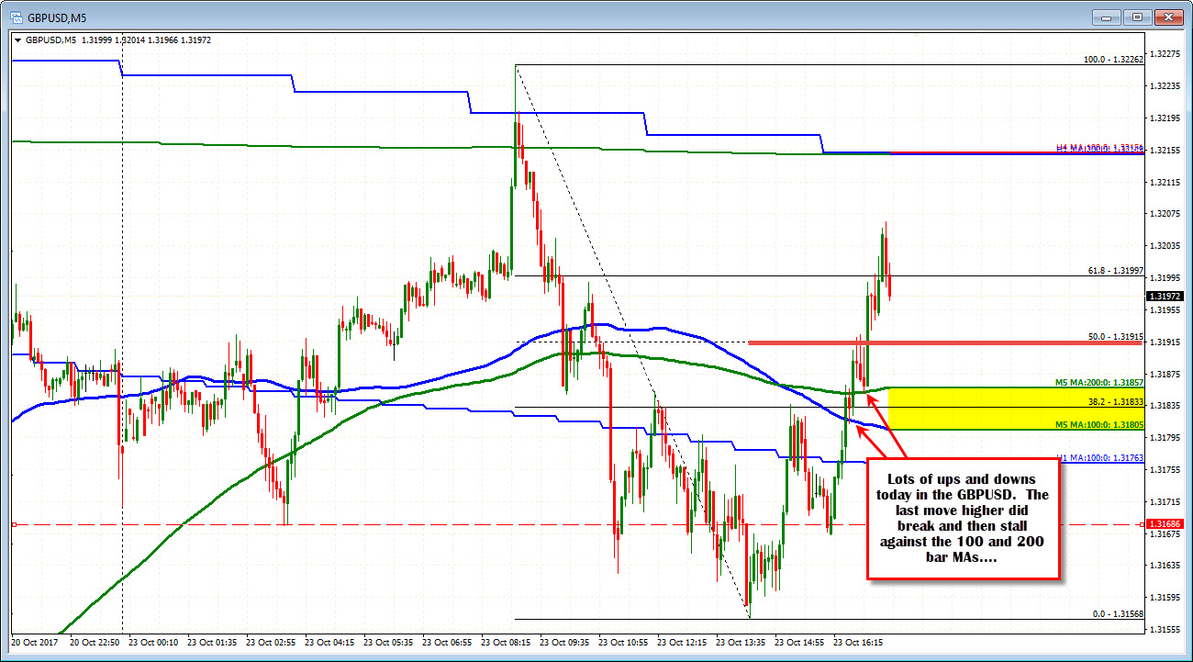Click the Fibonacci label 50.0 - 1.31915

coord(1115,337)
